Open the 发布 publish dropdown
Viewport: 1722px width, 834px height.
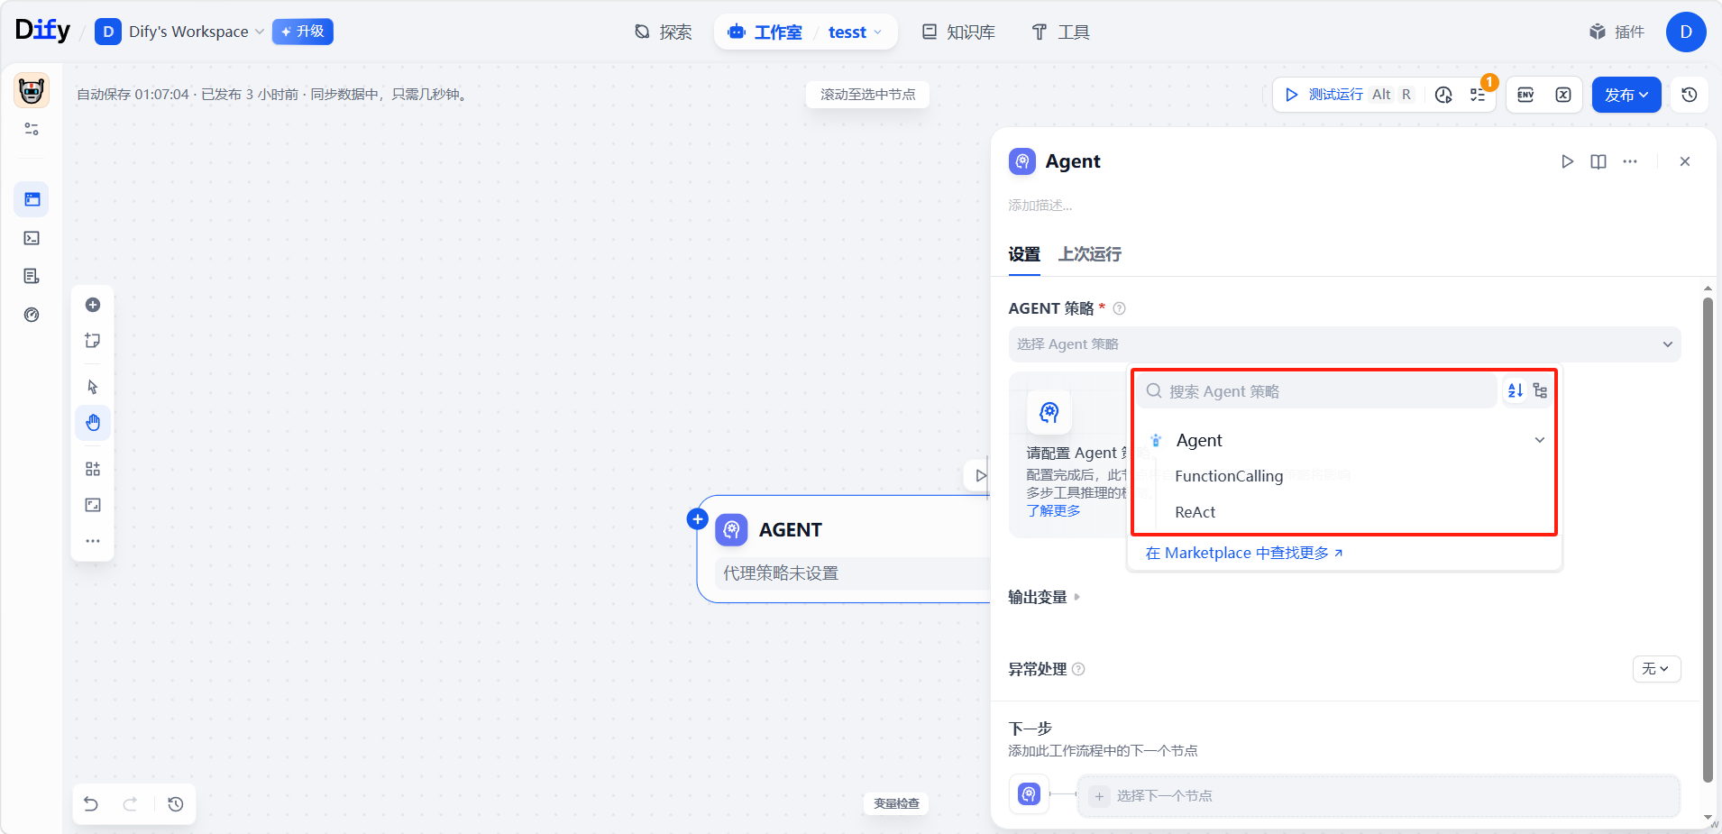[x=1626, y=95]
